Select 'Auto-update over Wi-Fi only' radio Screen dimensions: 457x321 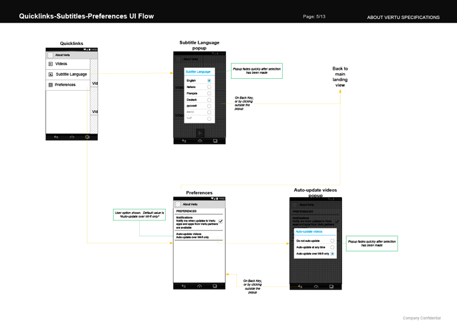pyautogui.click(x=332, y=254)
